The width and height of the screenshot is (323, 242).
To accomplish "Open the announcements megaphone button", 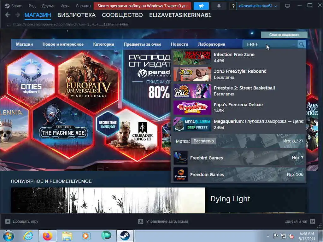I will point(201,6).
